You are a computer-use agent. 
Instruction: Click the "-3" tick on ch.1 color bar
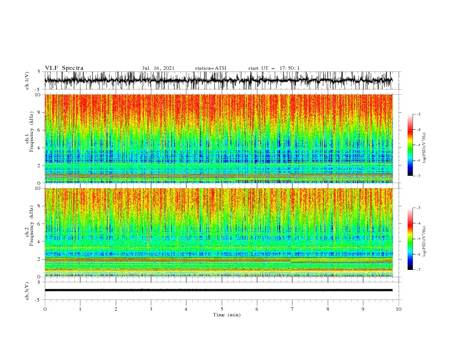(x=418, y=114)
